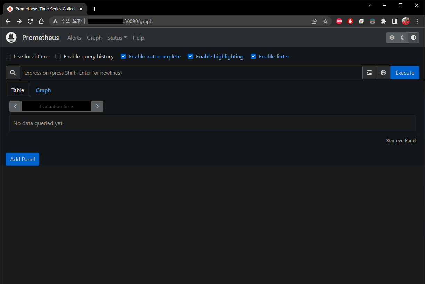This screenshot has height=284, width=425.
Task: Switch to the Graph panel tab
Action: [x=43, y=90]
